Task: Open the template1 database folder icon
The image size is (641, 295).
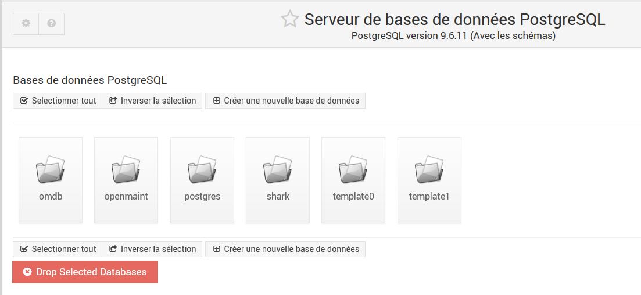Action: [429, 169]
